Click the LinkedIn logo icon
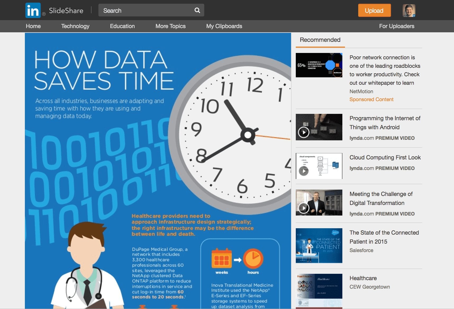Image resolution: width=454 pixels, height=309 pixels. tap(33, 10)
